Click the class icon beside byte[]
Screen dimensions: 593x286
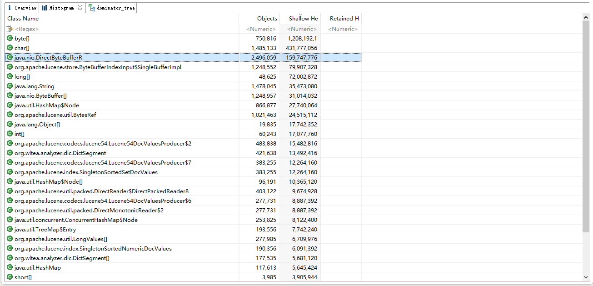click(10, 39)
